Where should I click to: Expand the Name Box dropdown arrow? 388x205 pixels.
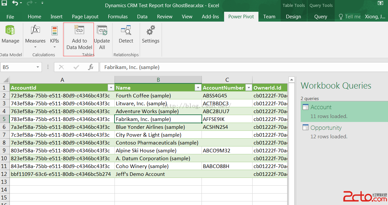point(38,67)
